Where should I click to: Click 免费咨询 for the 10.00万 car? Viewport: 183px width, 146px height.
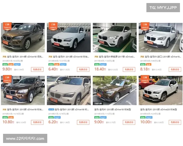(175, 122)
